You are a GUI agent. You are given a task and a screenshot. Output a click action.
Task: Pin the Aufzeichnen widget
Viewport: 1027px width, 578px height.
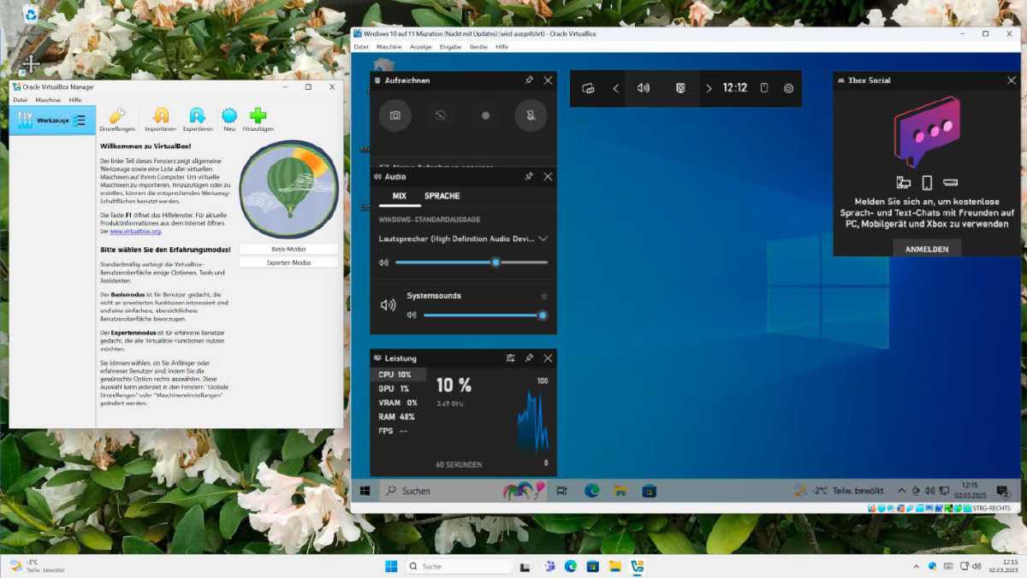point(529,80)
